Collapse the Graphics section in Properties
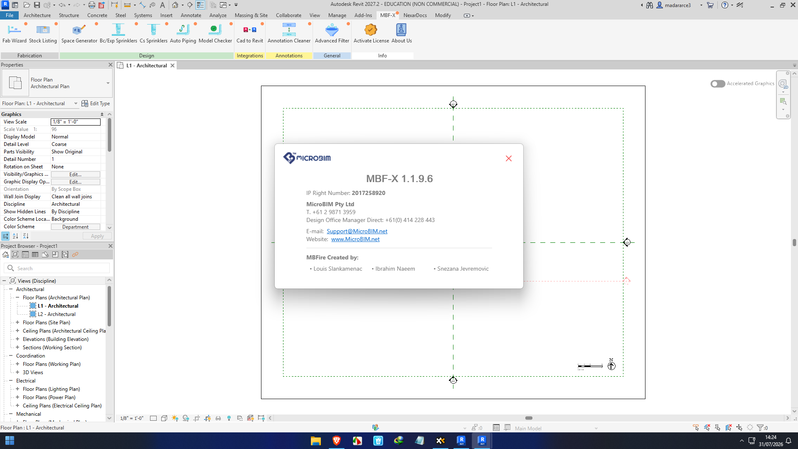 102,114
